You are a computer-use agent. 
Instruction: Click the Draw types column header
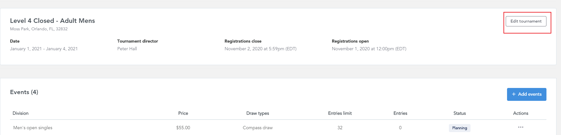[x=258, y=113]
